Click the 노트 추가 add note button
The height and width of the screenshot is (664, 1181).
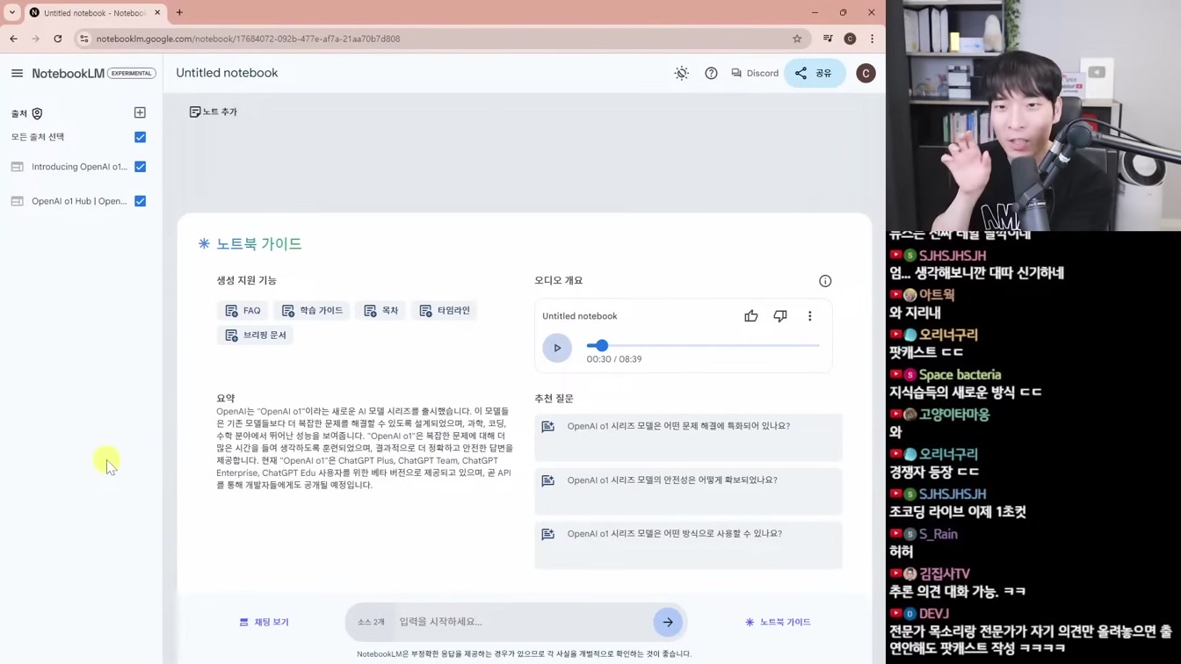(214, 112)
